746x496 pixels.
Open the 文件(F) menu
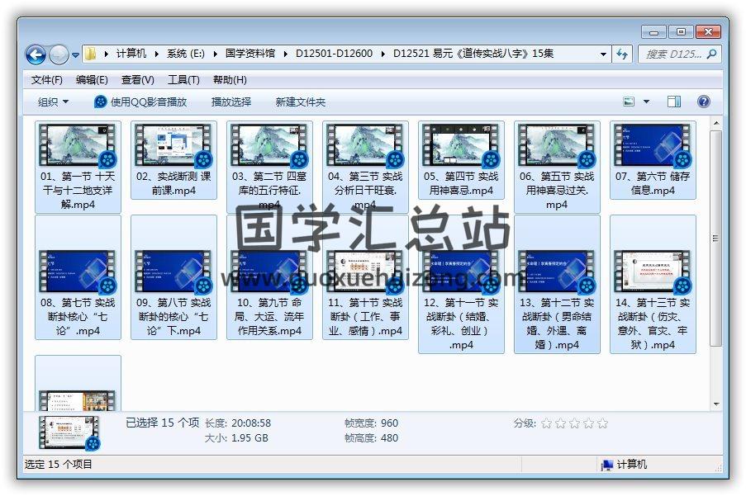click(47, 80)
